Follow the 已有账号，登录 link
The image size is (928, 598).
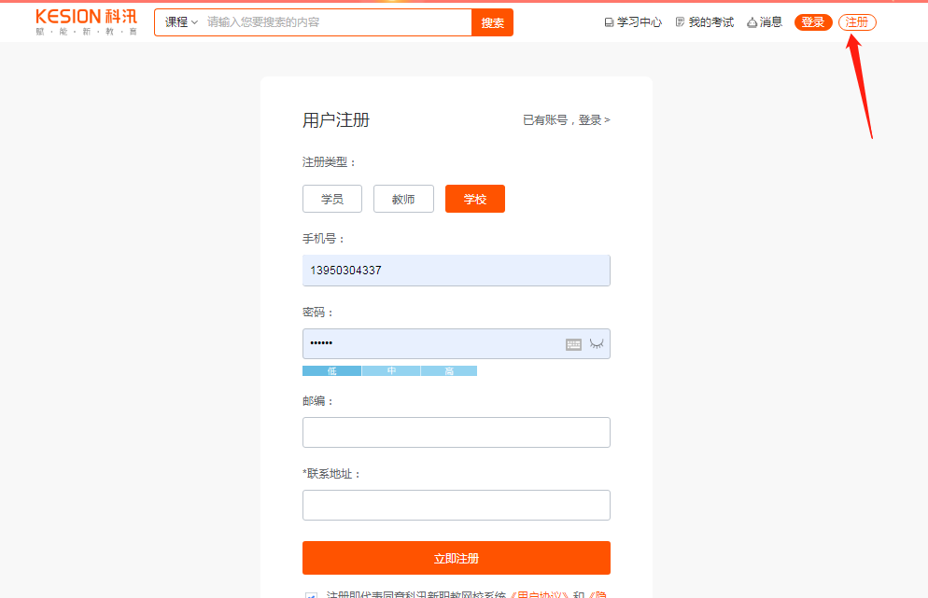pos(566,120)
